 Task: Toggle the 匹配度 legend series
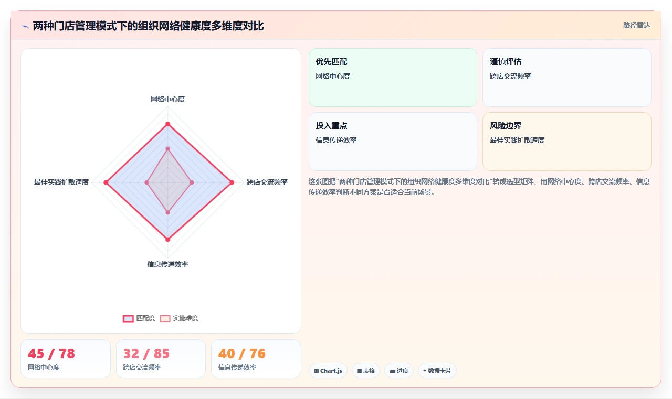click(x=139, y=318)
